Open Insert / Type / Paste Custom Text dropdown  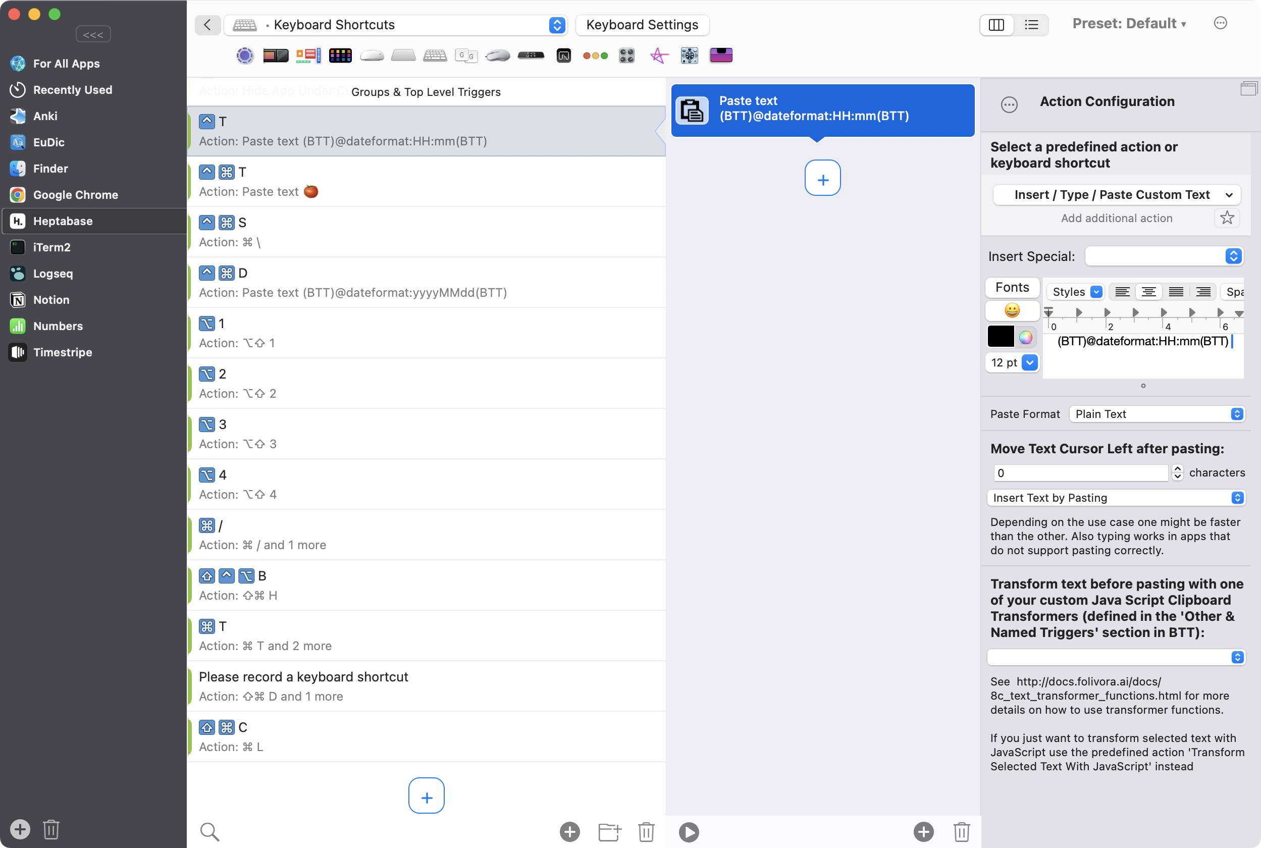pos(1116,195)
